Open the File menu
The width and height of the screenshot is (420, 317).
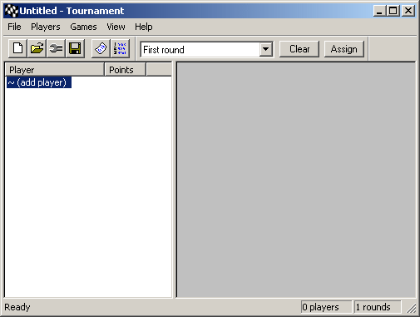pos(14,27)
